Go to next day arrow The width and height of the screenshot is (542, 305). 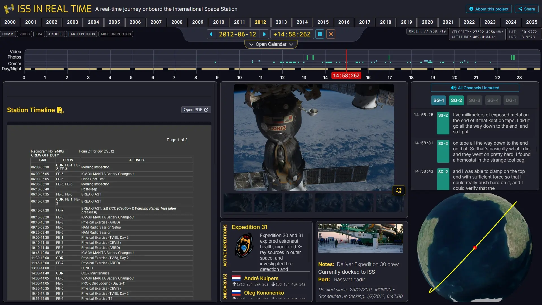[x=264, y=34]
